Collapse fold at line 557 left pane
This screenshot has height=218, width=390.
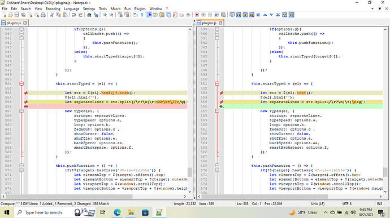(x=21, y=111)
